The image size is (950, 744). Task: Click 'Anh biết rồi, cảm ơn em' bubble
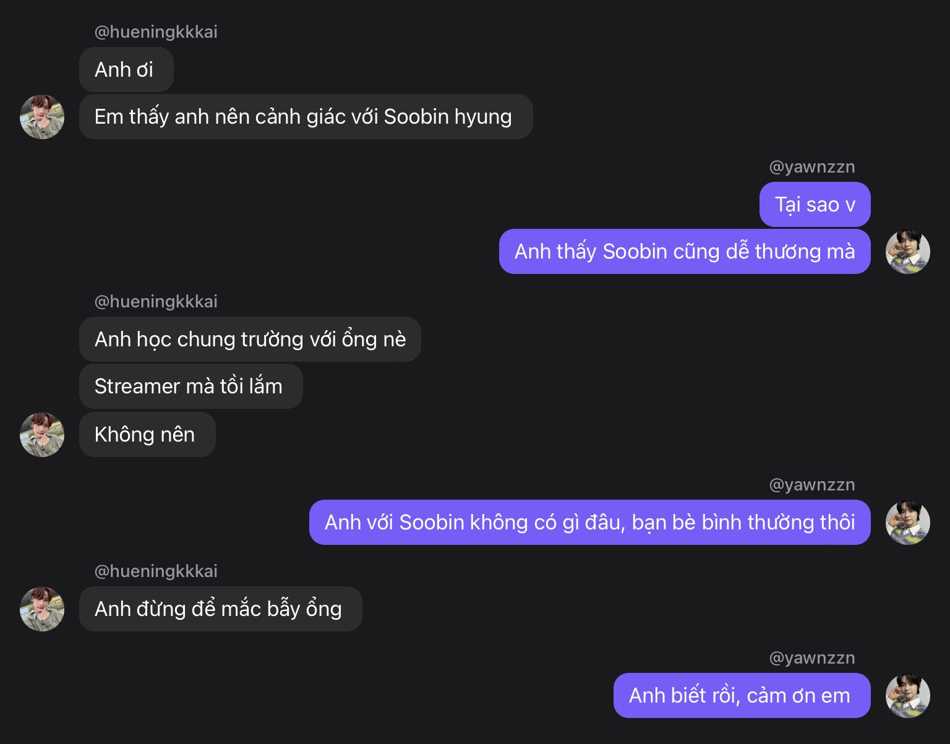[742, 696]
